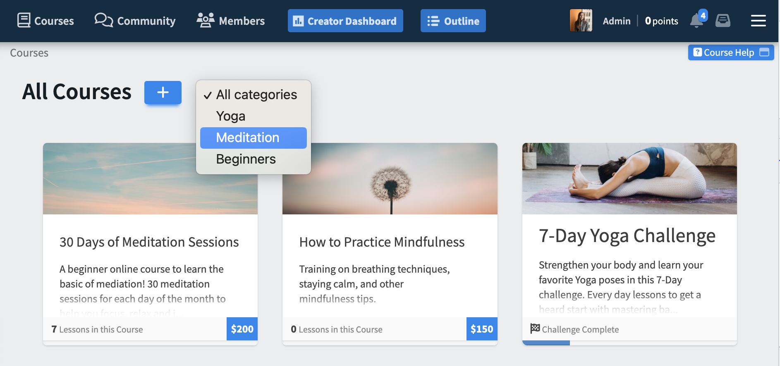The height and width of the screenshot is (366, 780).
Task: Open the notifications bell icon
Action: coord(697,21)
